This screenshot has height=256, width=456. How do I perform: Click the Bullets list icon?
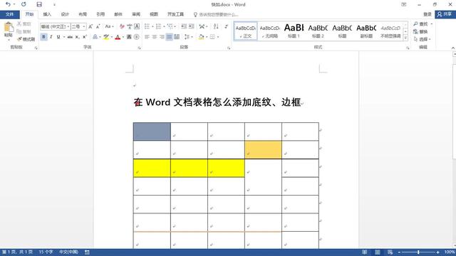[x=147, y=26]
